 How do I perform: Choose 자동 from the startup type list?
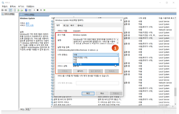coord(96,60)
